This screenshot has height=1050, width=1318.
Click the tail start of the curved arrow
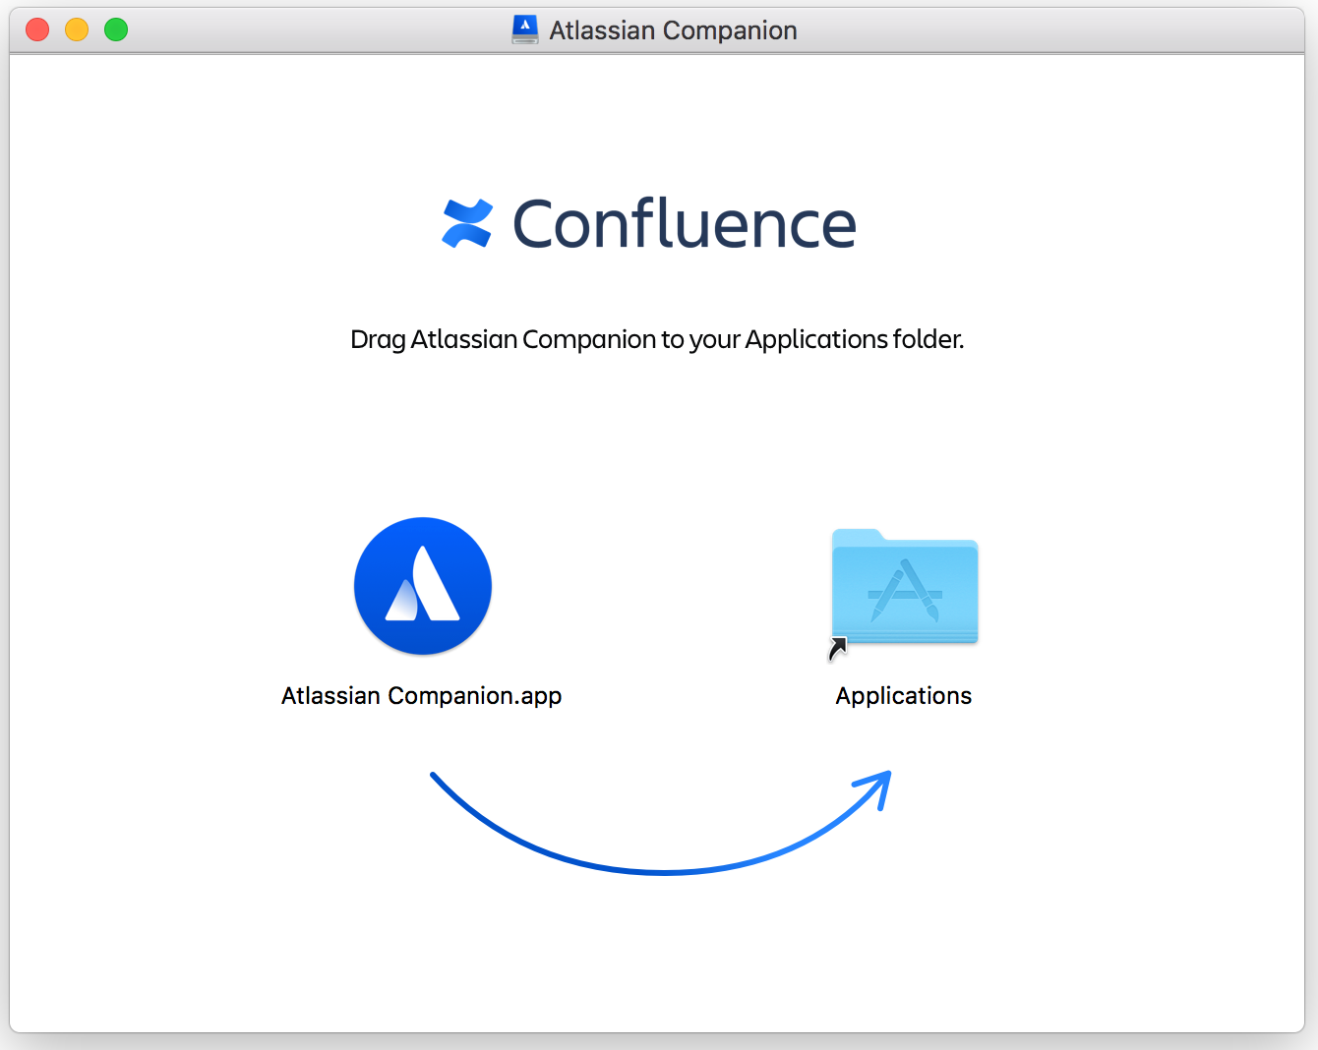pos(436,778)
